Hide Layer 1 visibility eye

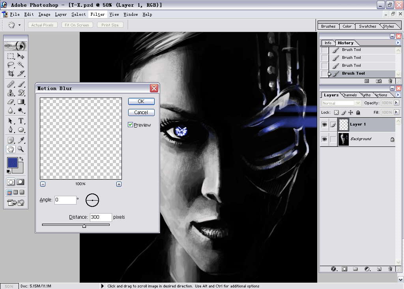click(x=324, y=125)
